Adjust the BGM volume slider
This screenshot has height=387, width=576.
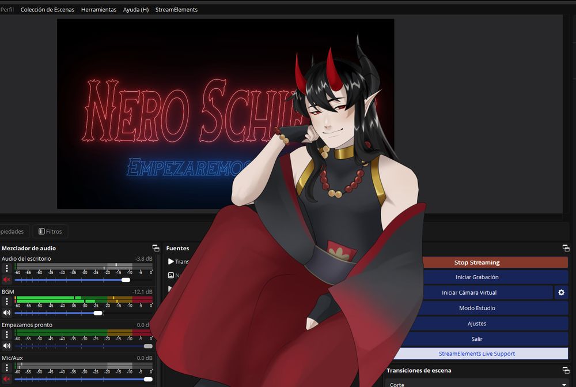point(98,313)
